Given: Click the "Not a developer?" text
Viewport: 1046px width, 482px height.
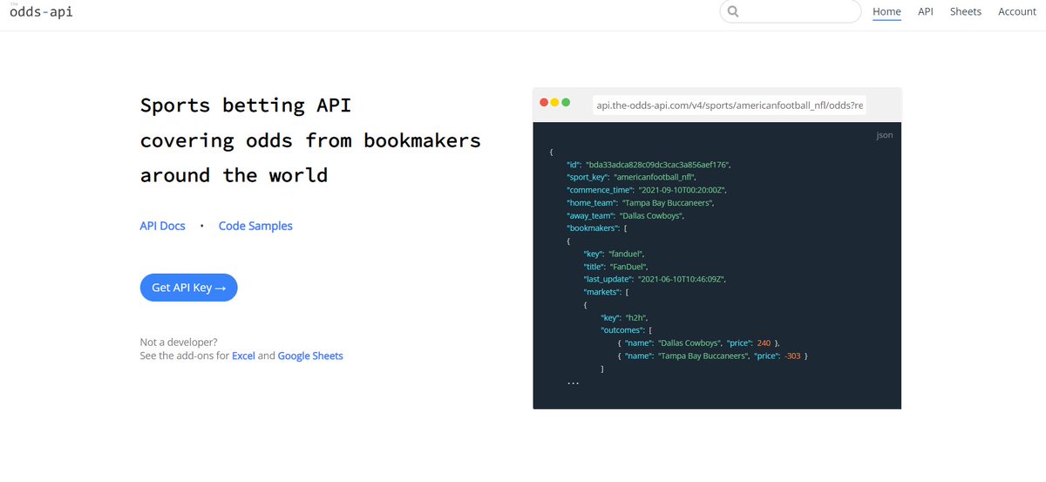Looking at the screenshot, I should tap(179, 342).
